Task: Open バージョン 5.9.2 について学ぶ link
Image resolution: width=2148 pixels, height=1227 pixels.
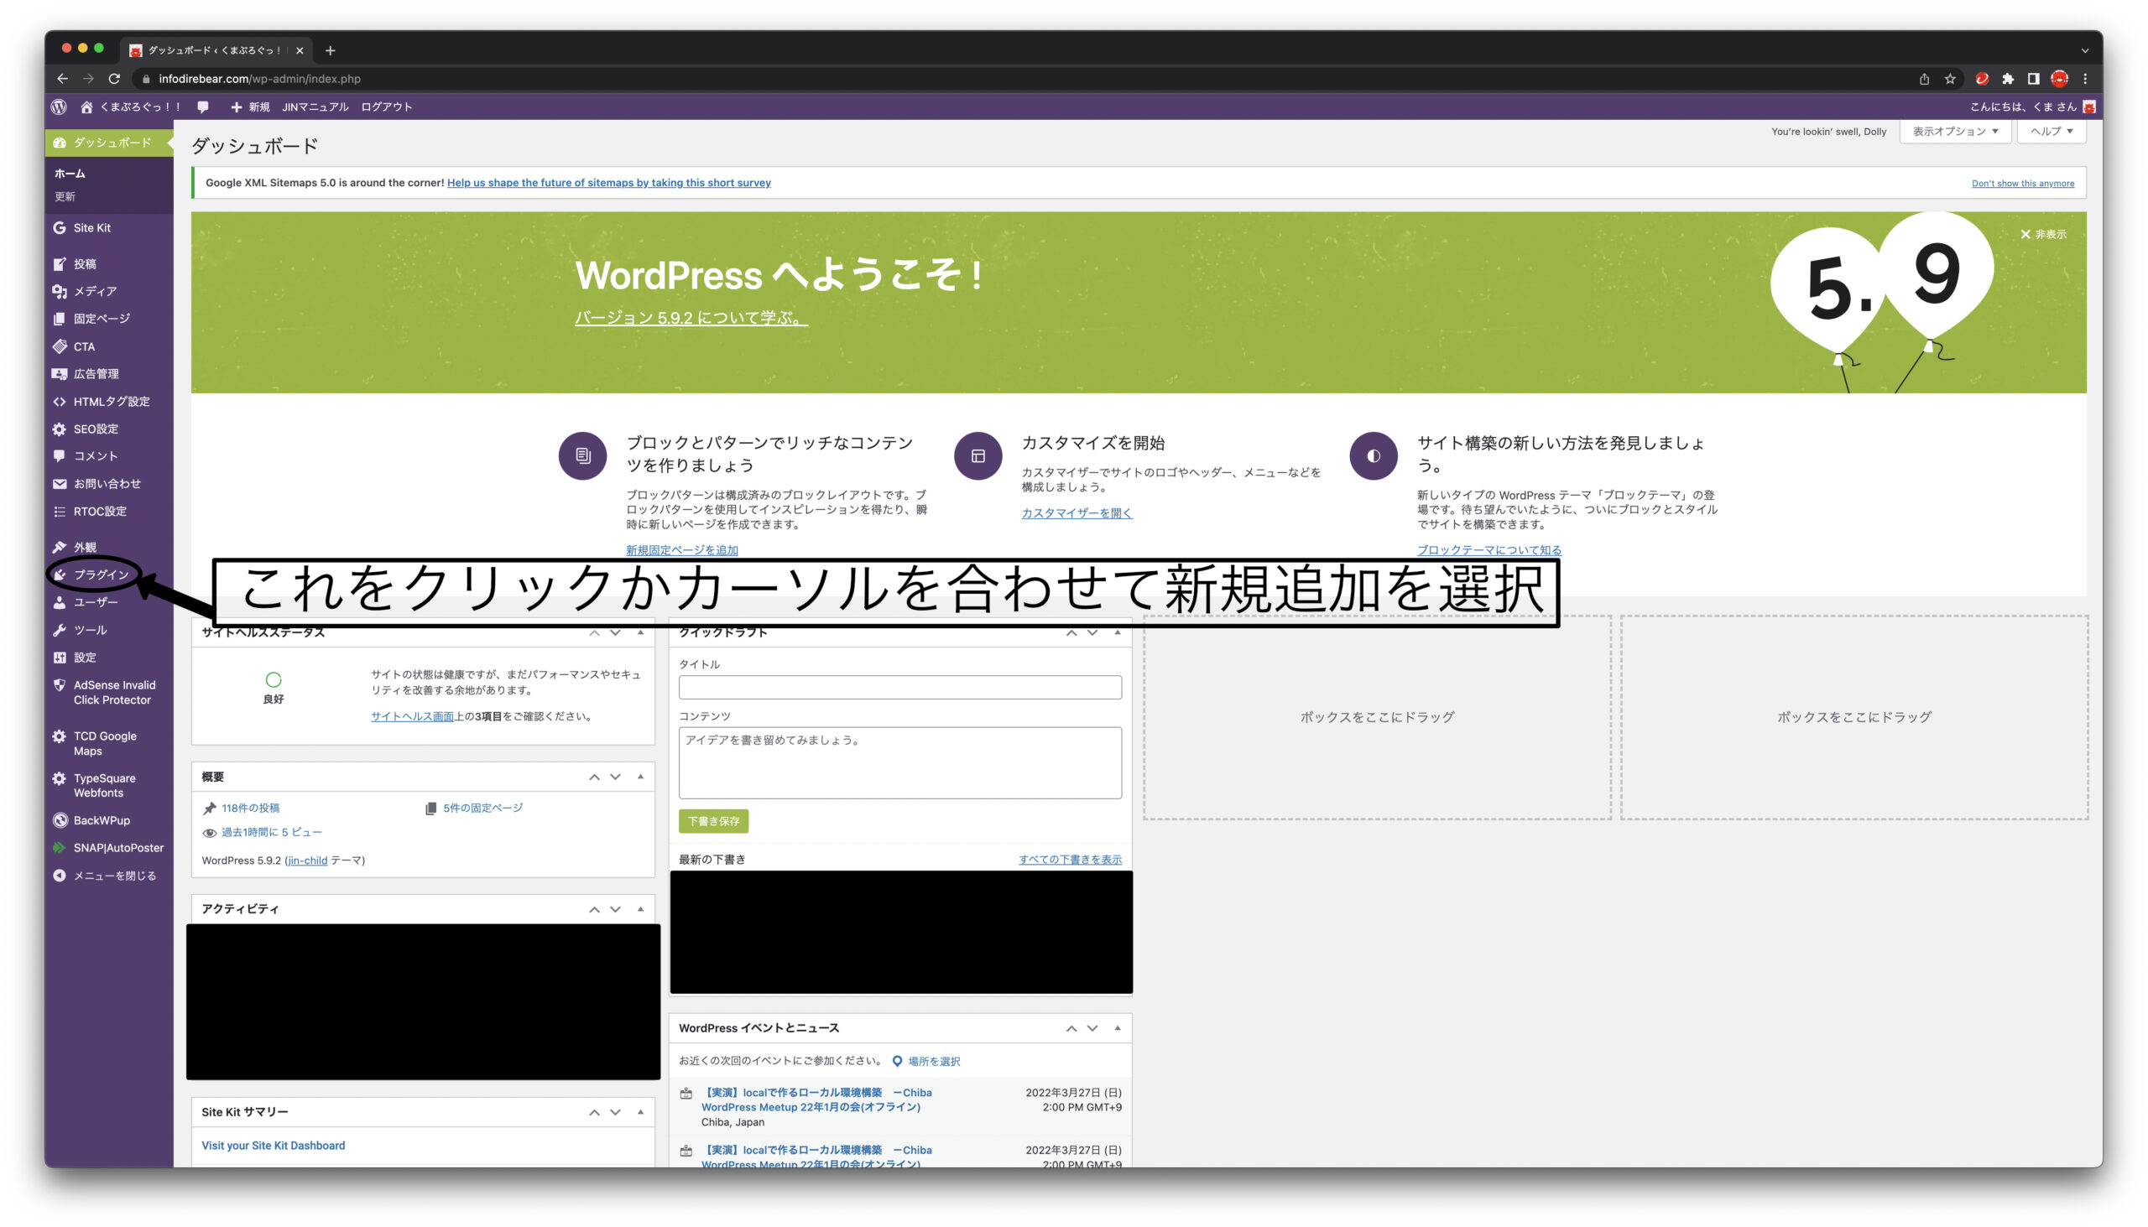Action: coord(691,318)
